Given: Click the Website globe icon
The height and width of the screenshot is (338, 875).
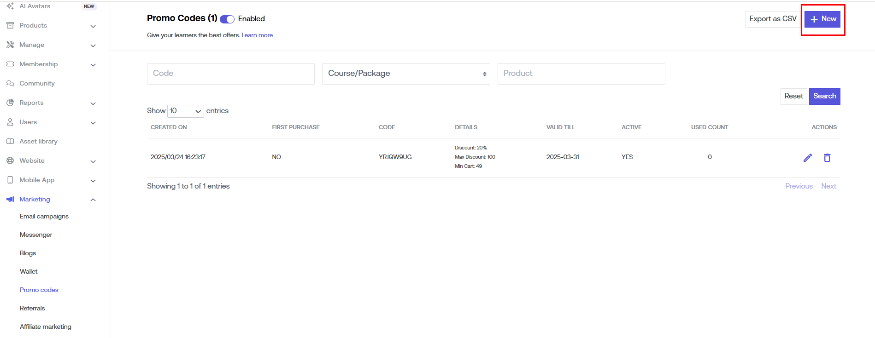Looking at the screenshot, I should (x=10, y=160).
